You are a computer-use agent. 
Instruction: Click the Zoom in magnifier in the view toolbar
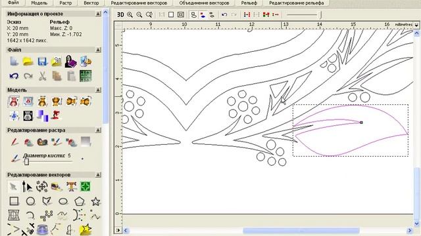click(130, 14)
